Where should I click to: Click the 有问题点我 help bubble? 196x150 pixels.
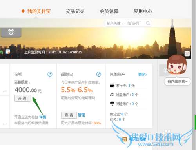coord(177,82)
